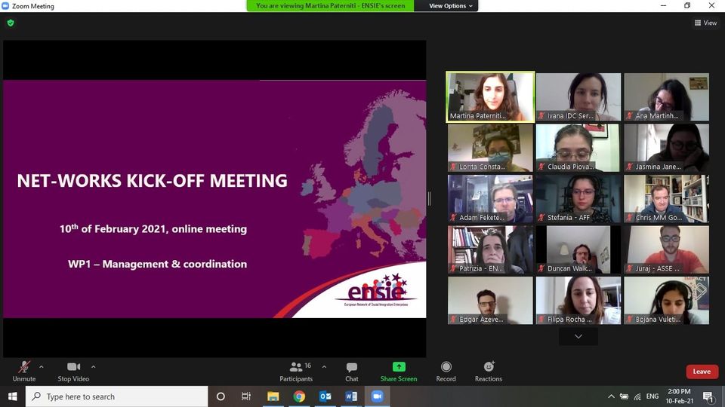Image resolution: width=725 pixels, height=407 pixels.
Task: Click the Windows search box
Action: click(117, 396)
